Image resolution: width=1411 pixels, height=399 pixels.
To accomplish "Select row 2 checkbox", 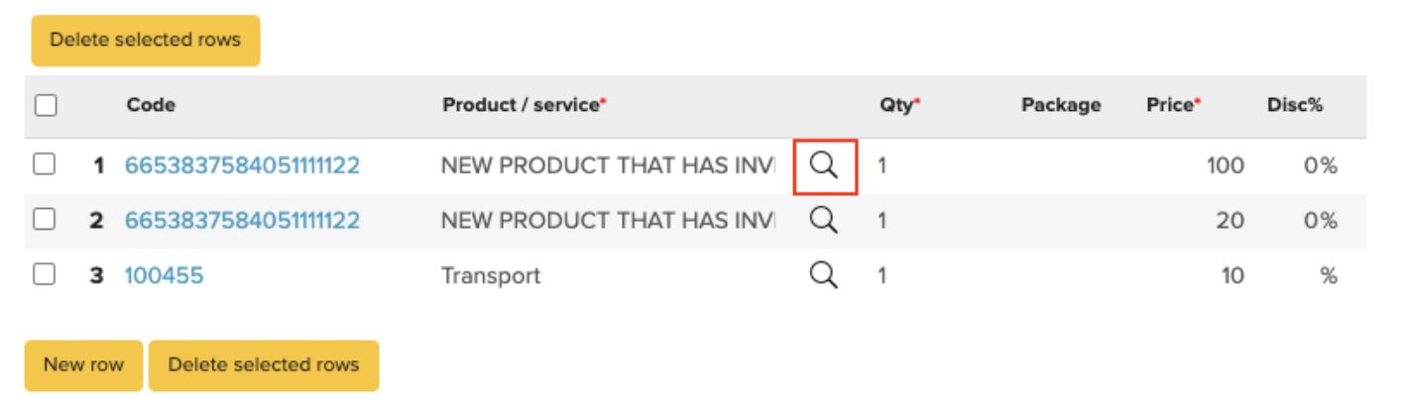I will tap(45, 220).
